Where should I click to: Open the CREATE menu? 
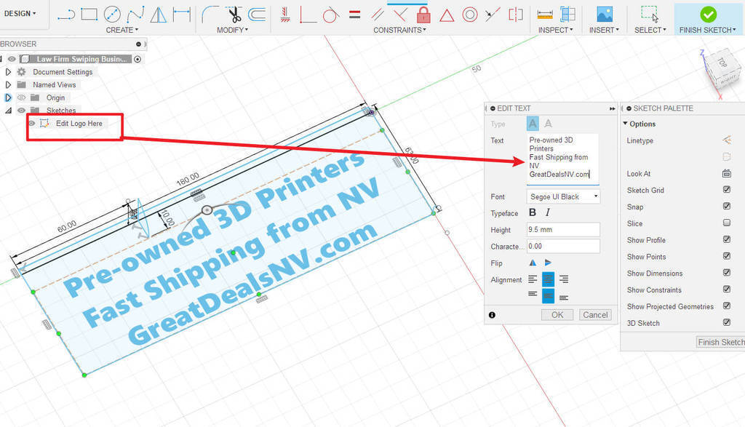[122, 30]
